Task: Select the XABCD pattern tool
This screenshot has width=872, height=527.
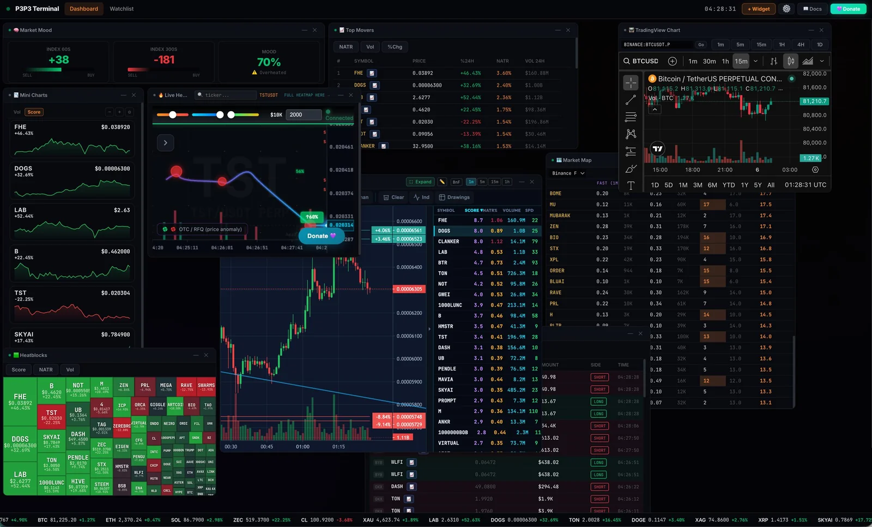Action: click(631, 134)
